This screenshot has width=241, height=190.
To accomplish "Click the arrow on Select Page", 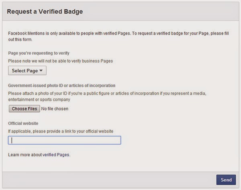I will 41,71.
